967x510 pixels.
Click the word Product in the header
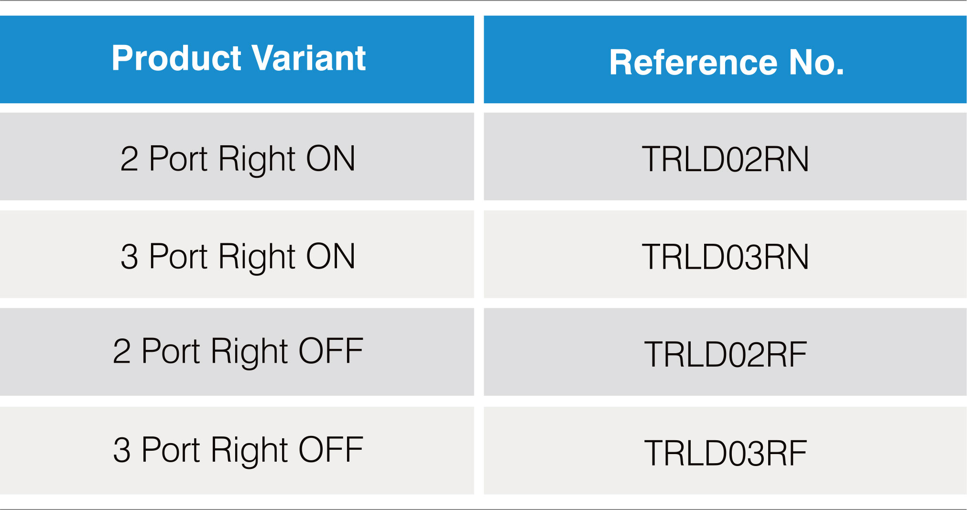[x=176, y=59]
